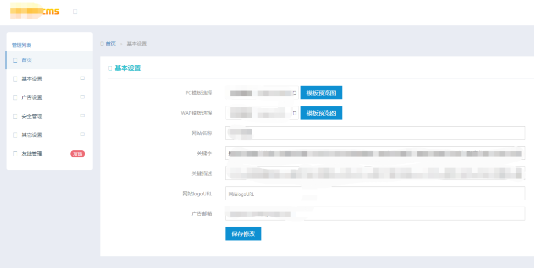
Task: Click 模板预览图 button next to WAP模板选择
Action: pos(321,113)
